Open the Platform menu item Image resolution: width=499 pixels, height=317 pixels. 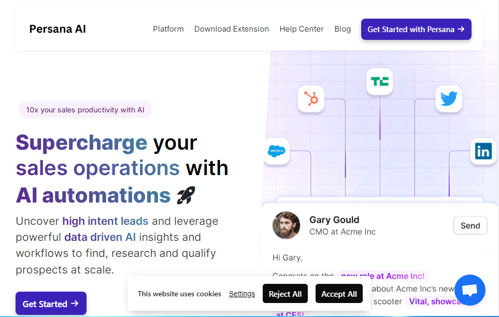click(168, 29)
